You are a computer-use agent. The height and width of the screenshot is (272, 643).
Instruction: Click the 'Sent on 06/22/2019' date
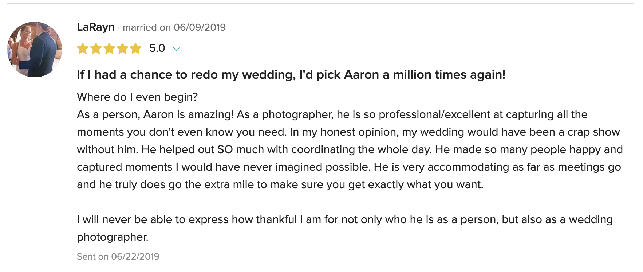(x=118, y=257)
